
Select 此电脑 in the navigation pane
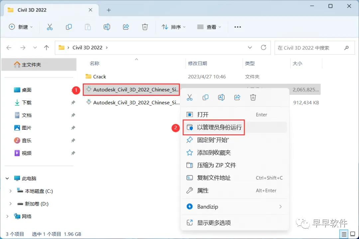click(x=25, y=178)
